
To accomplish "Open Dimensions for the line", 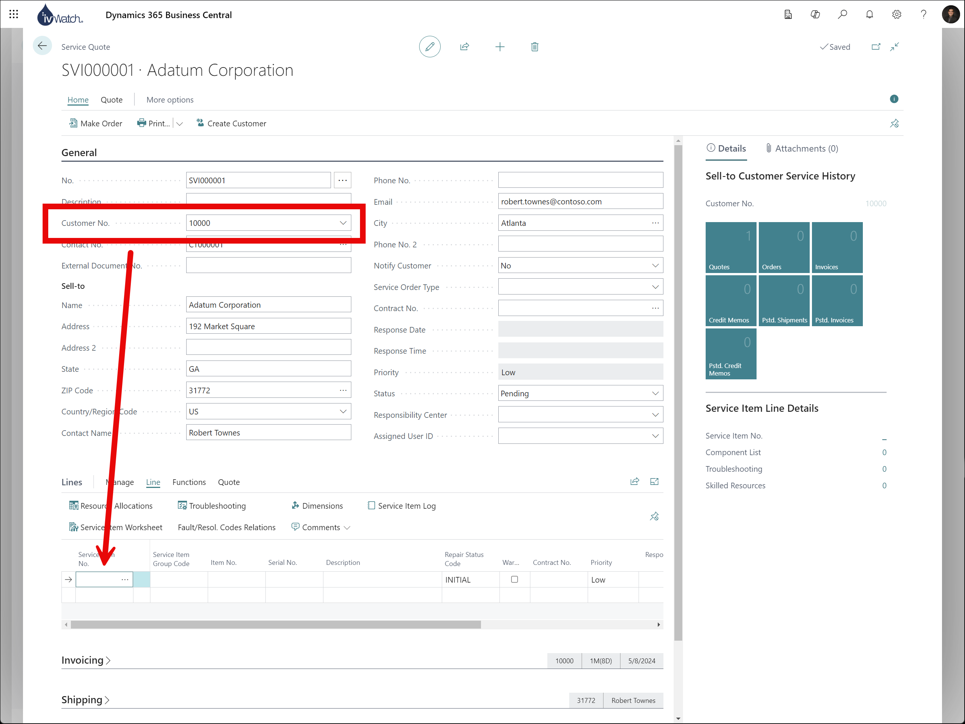I will 317,506.
